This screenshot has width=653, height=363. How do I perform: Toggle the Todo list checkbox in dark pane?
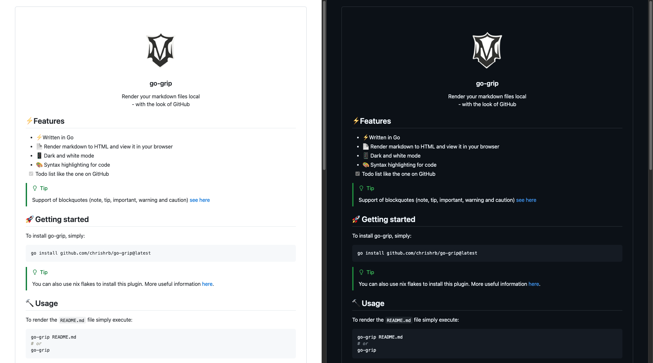tap(357, 174)
